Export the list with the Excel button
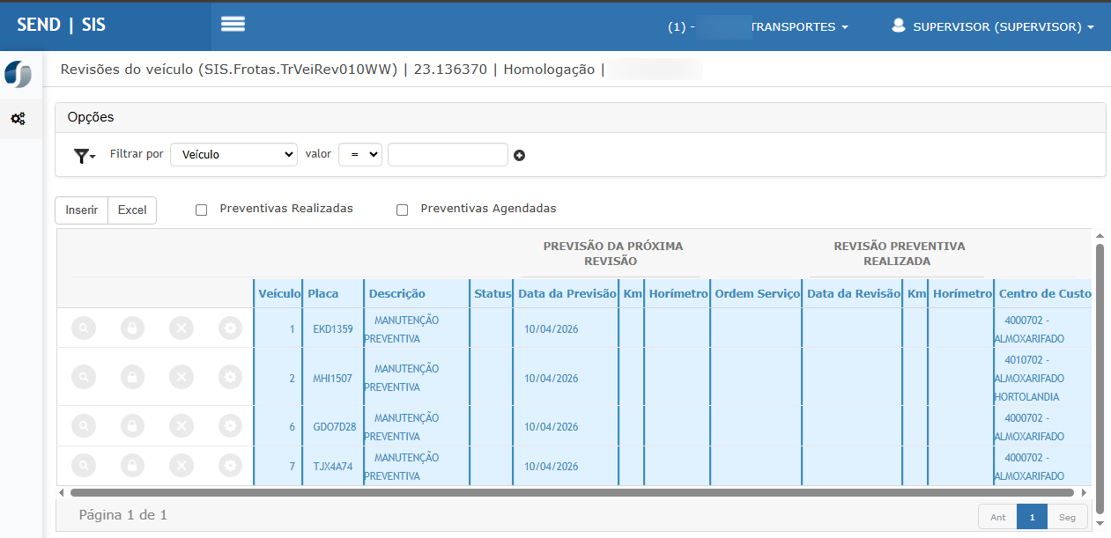Viewport: 1111px width, 538px height. [132, 210]
